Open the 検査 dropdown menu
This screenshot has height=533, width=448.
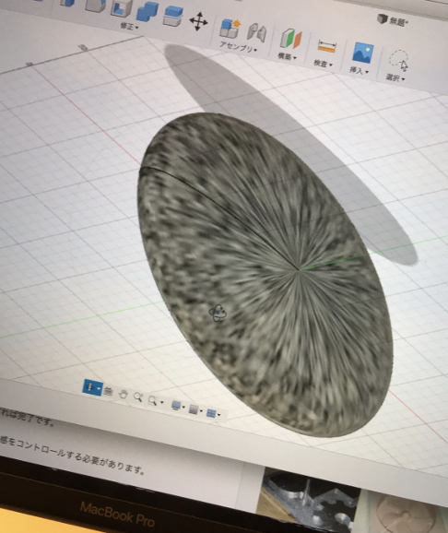(x=323, y=64)
